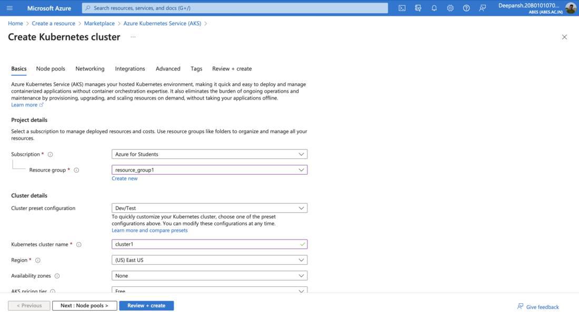Show the Subscription info tooltip icon
Image resolution: width=579 pixels, height=319 pixels.
click(50, 154)
